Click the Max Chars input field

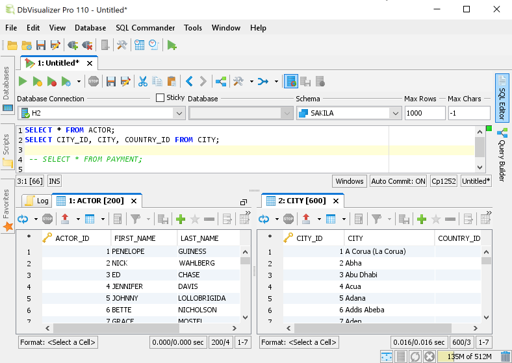469,113
